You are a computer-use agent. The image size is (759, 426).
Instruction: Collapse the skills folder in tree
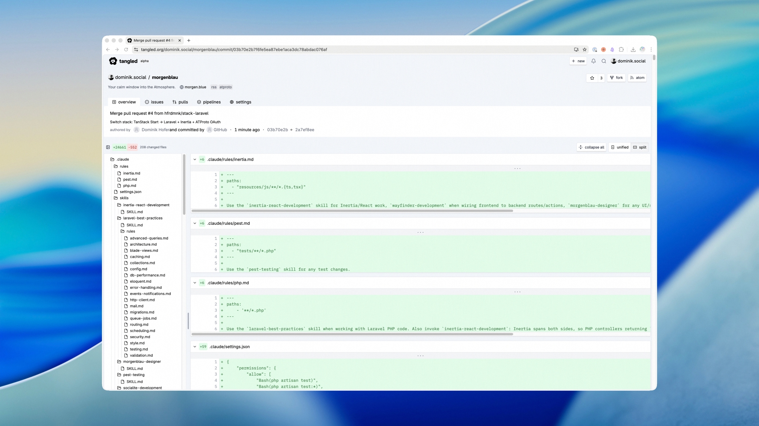click(x=121, y=198)
